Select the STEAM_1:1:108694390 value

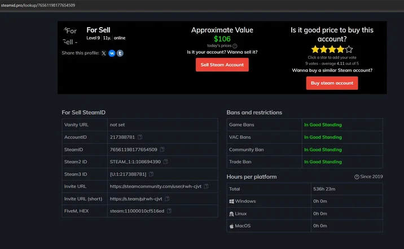135,161
